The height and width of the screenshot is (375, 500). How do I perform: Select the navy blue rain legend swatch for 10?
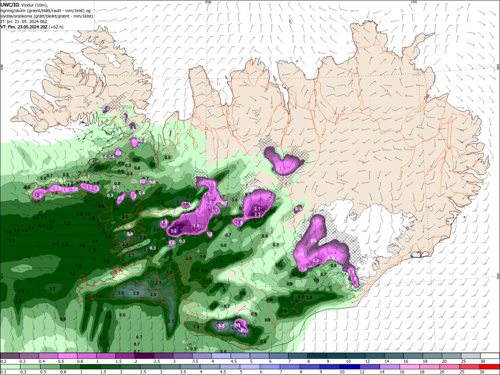point(349,367)
